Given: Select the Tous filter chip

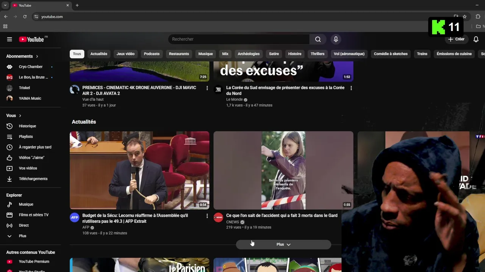Looking at the screenshot, I should [77, 54].
